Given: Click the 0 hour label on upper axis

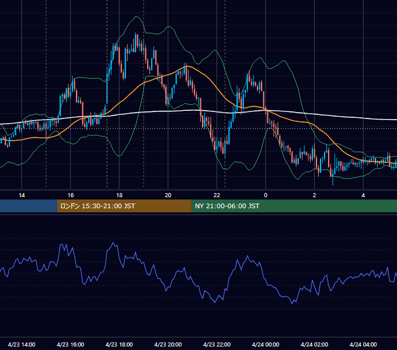Looking at the screenshot, I should click(266, 195).
